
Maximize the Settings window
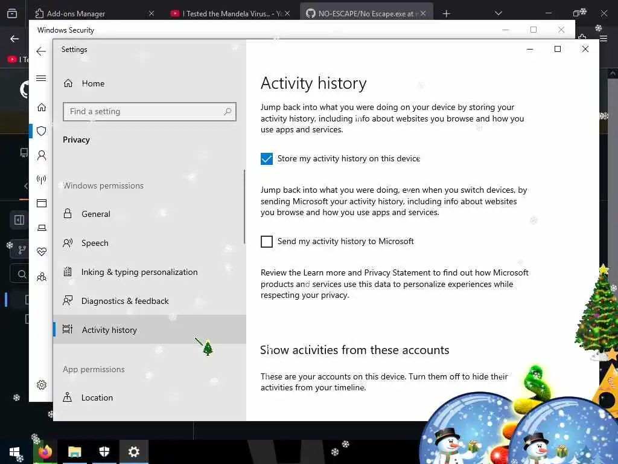pos(557,49)
